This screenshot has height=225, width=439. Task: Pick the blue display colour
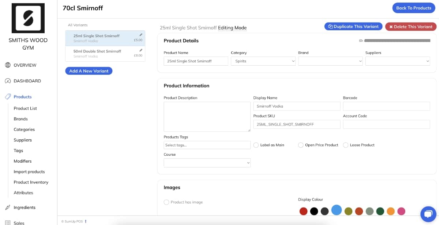(x=337, y=210)
